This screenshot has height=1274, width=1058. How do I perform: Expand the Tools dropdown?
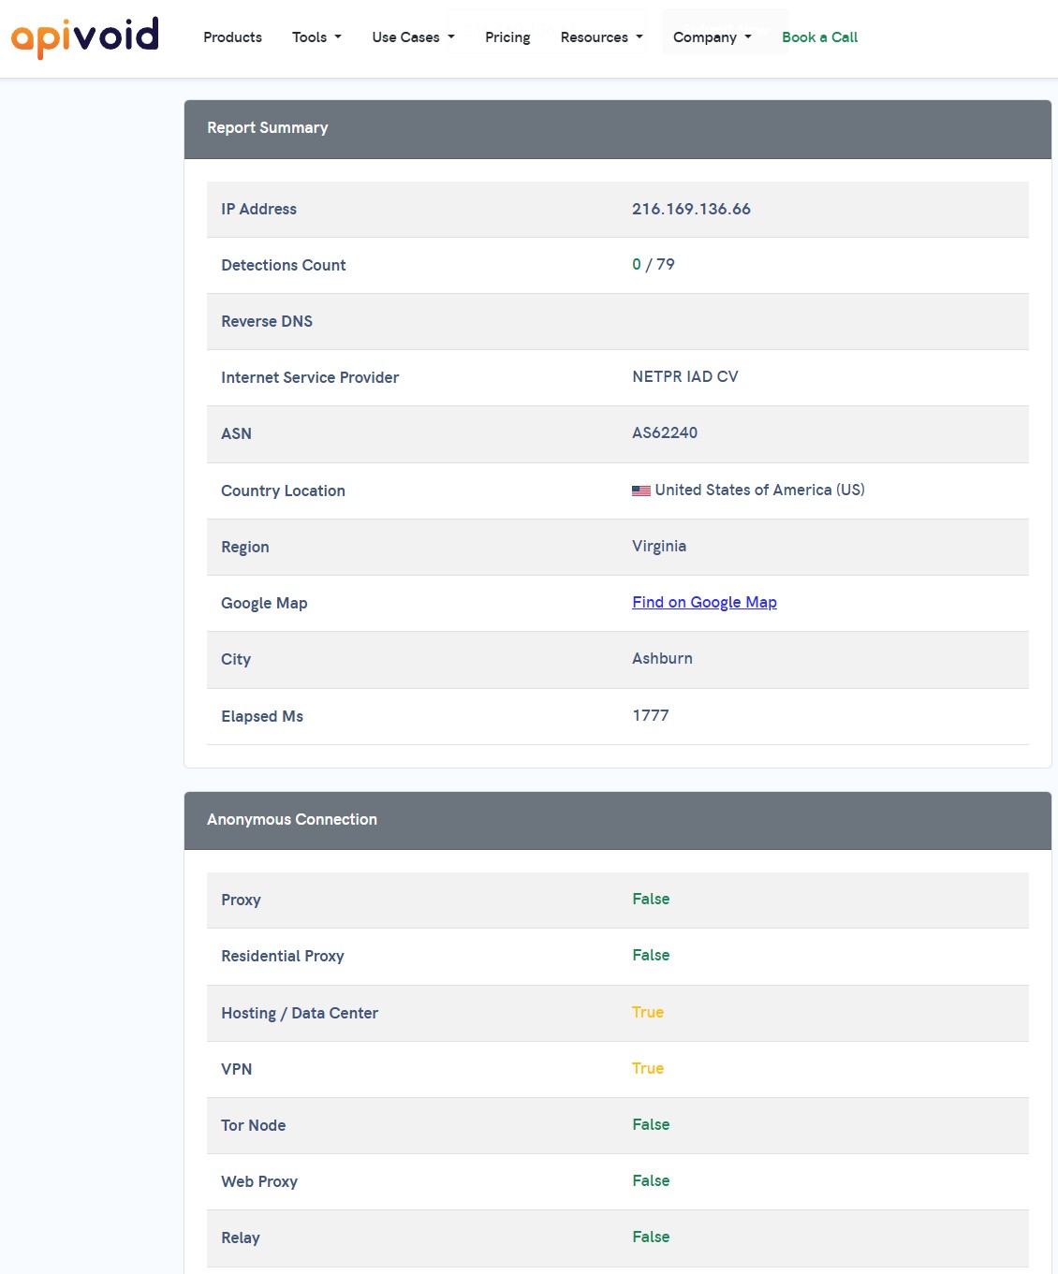coord(316,37)
